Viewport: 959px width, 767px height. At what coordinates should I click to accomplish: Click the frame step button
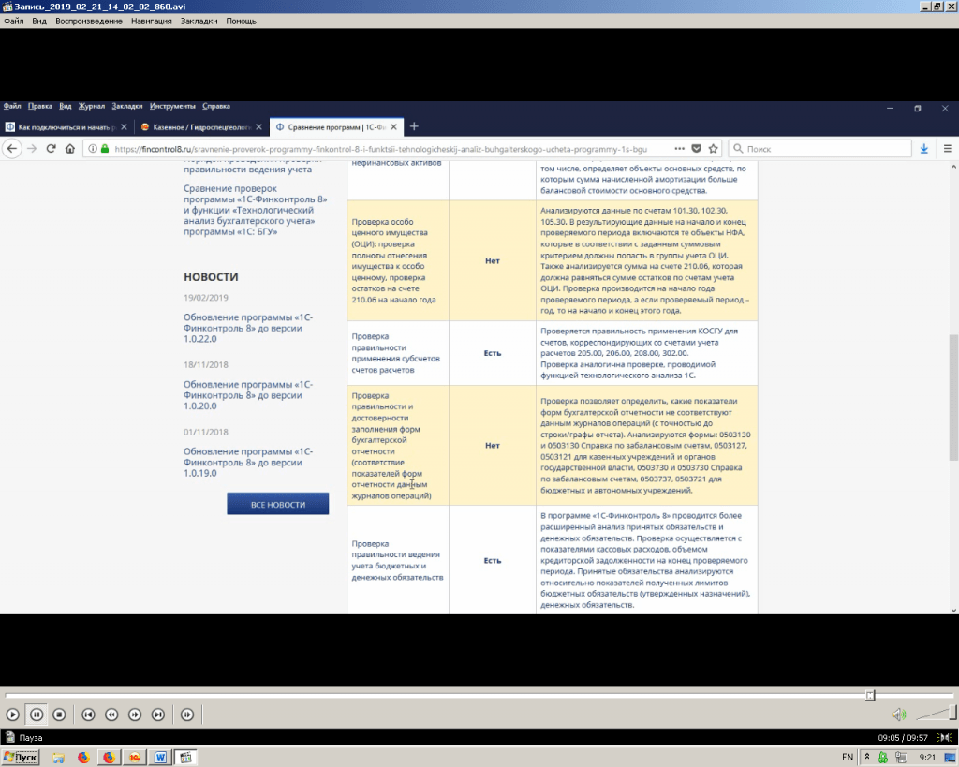pos(187,715)
